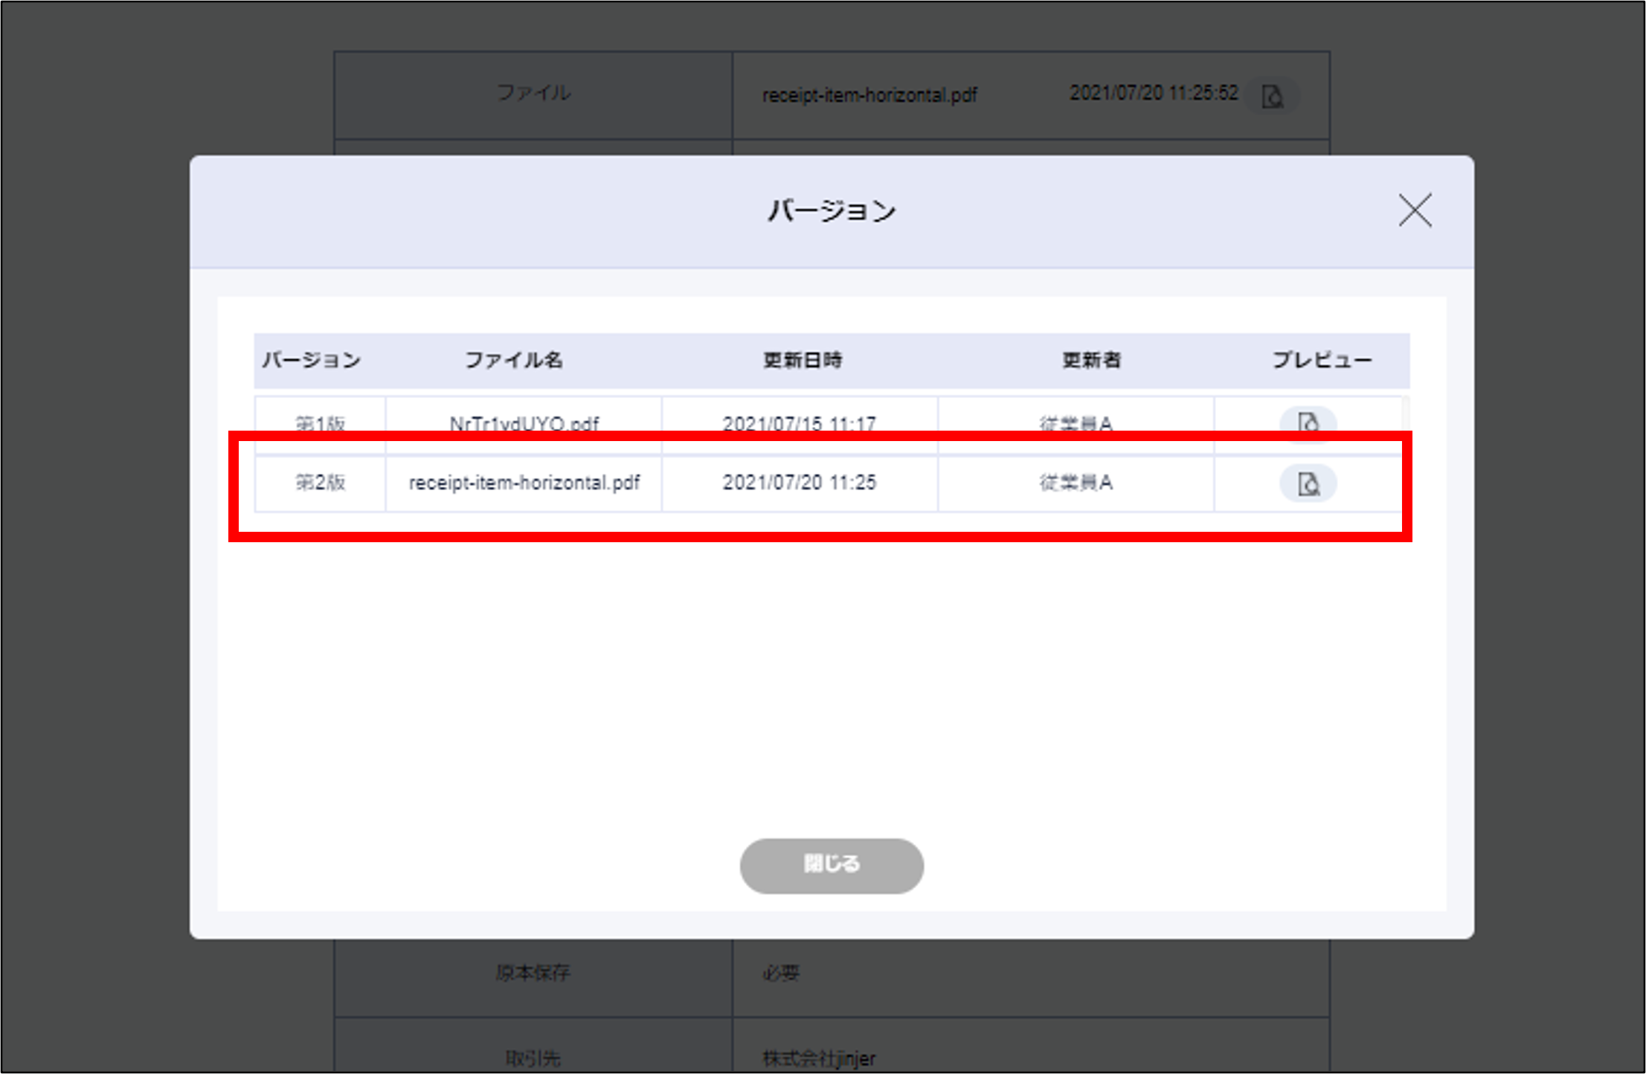Click the プレビュー column header
The height and width of the screenshot is (1074, 1646).
click(x=1321, y=361)
